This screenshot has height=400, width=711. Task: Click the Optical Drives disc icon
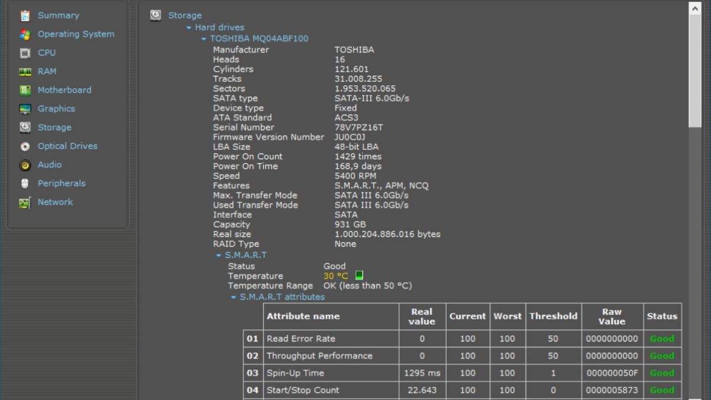point(25,146)
